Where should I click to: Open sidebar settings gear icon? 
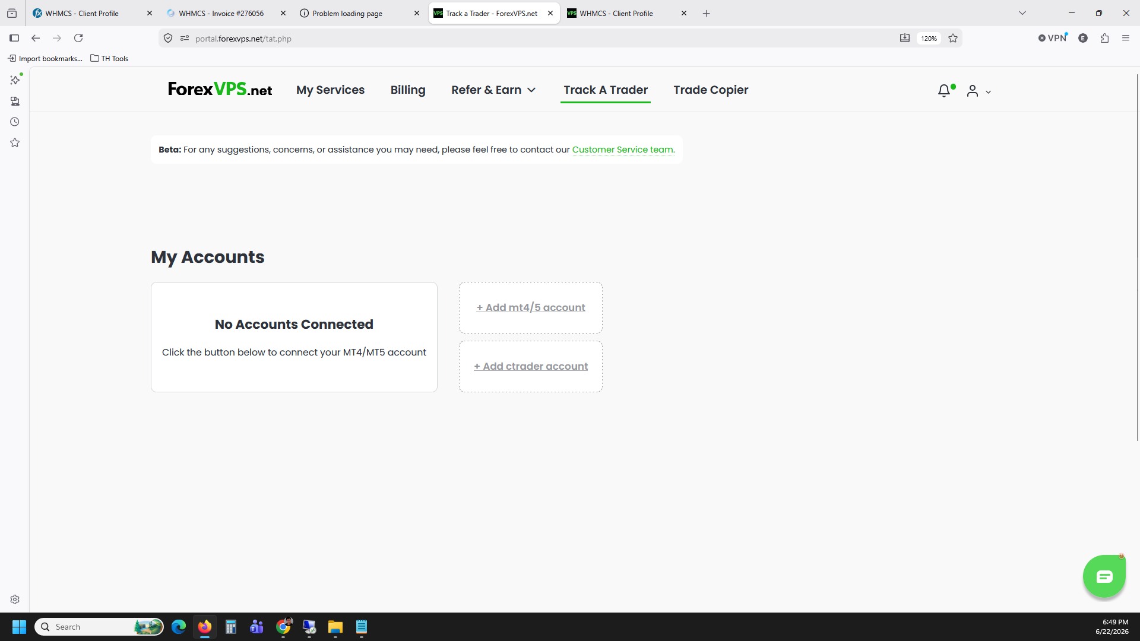(15, 599)
